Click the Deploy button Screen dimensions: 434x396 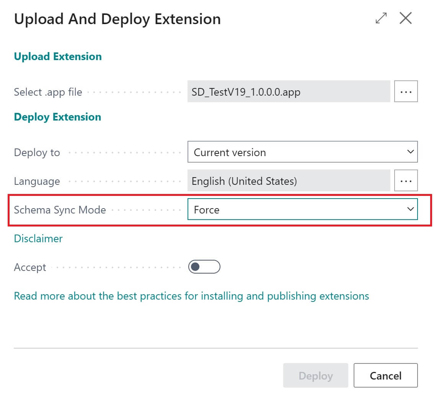click(315, 375)
